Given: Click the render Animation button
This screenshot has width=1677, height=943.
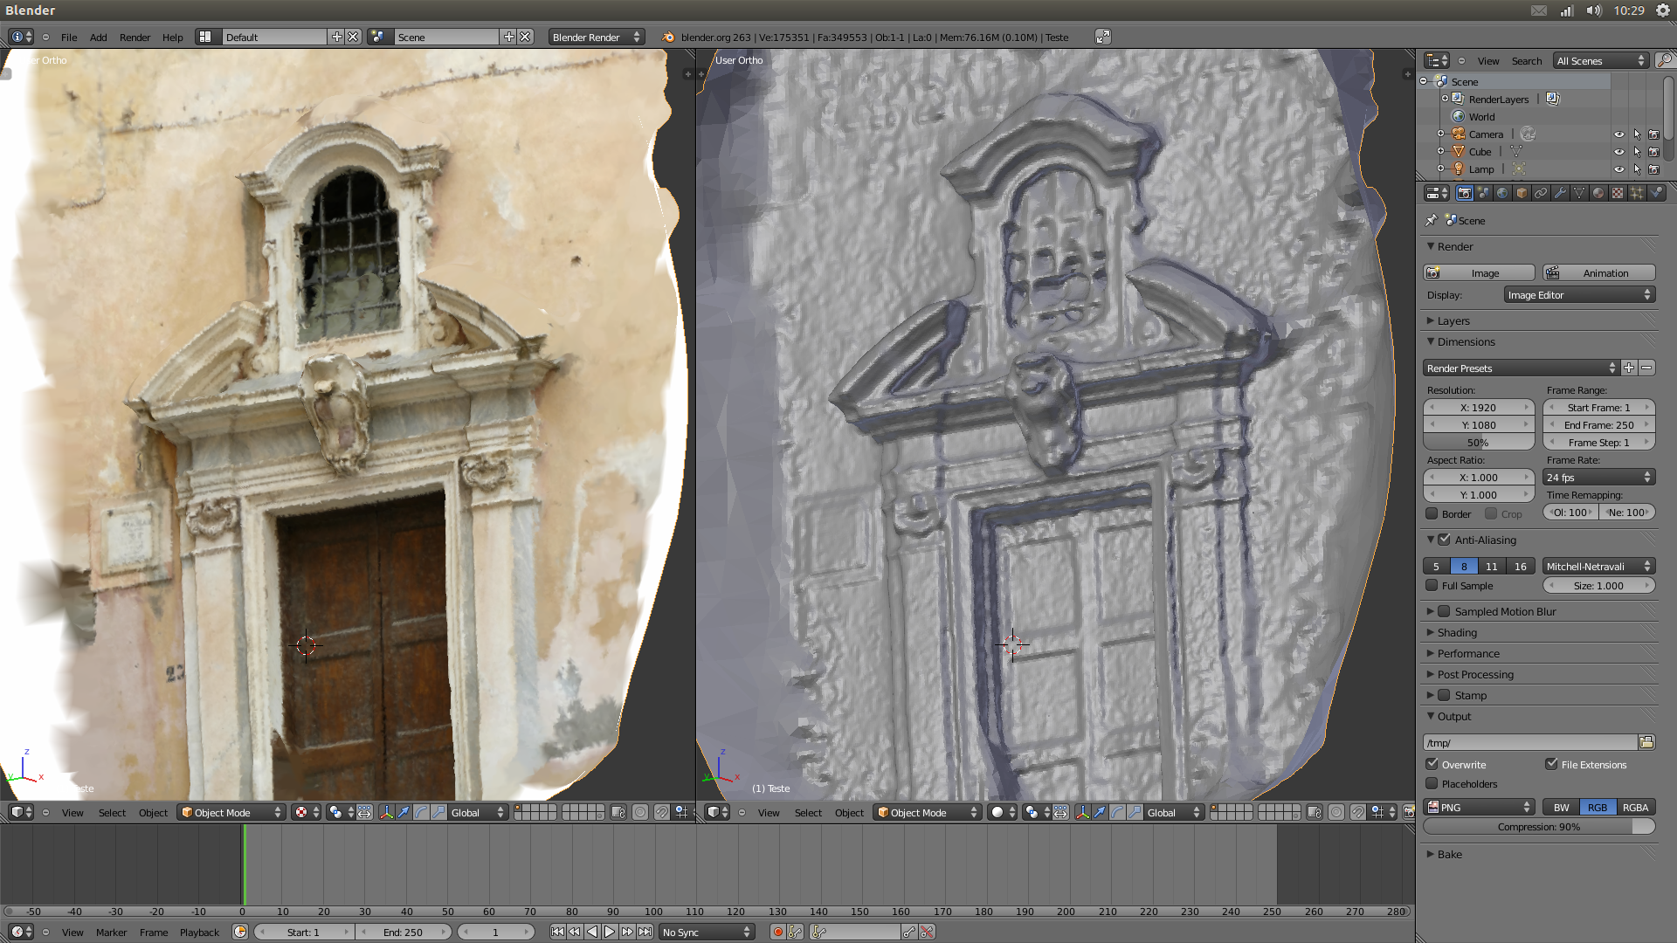Looking at the screenshot, I should pyautogui.click(x=1598, y=272).
